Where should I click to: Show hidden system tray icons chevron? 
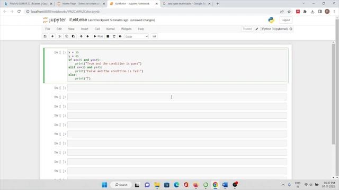click(283, 185)
